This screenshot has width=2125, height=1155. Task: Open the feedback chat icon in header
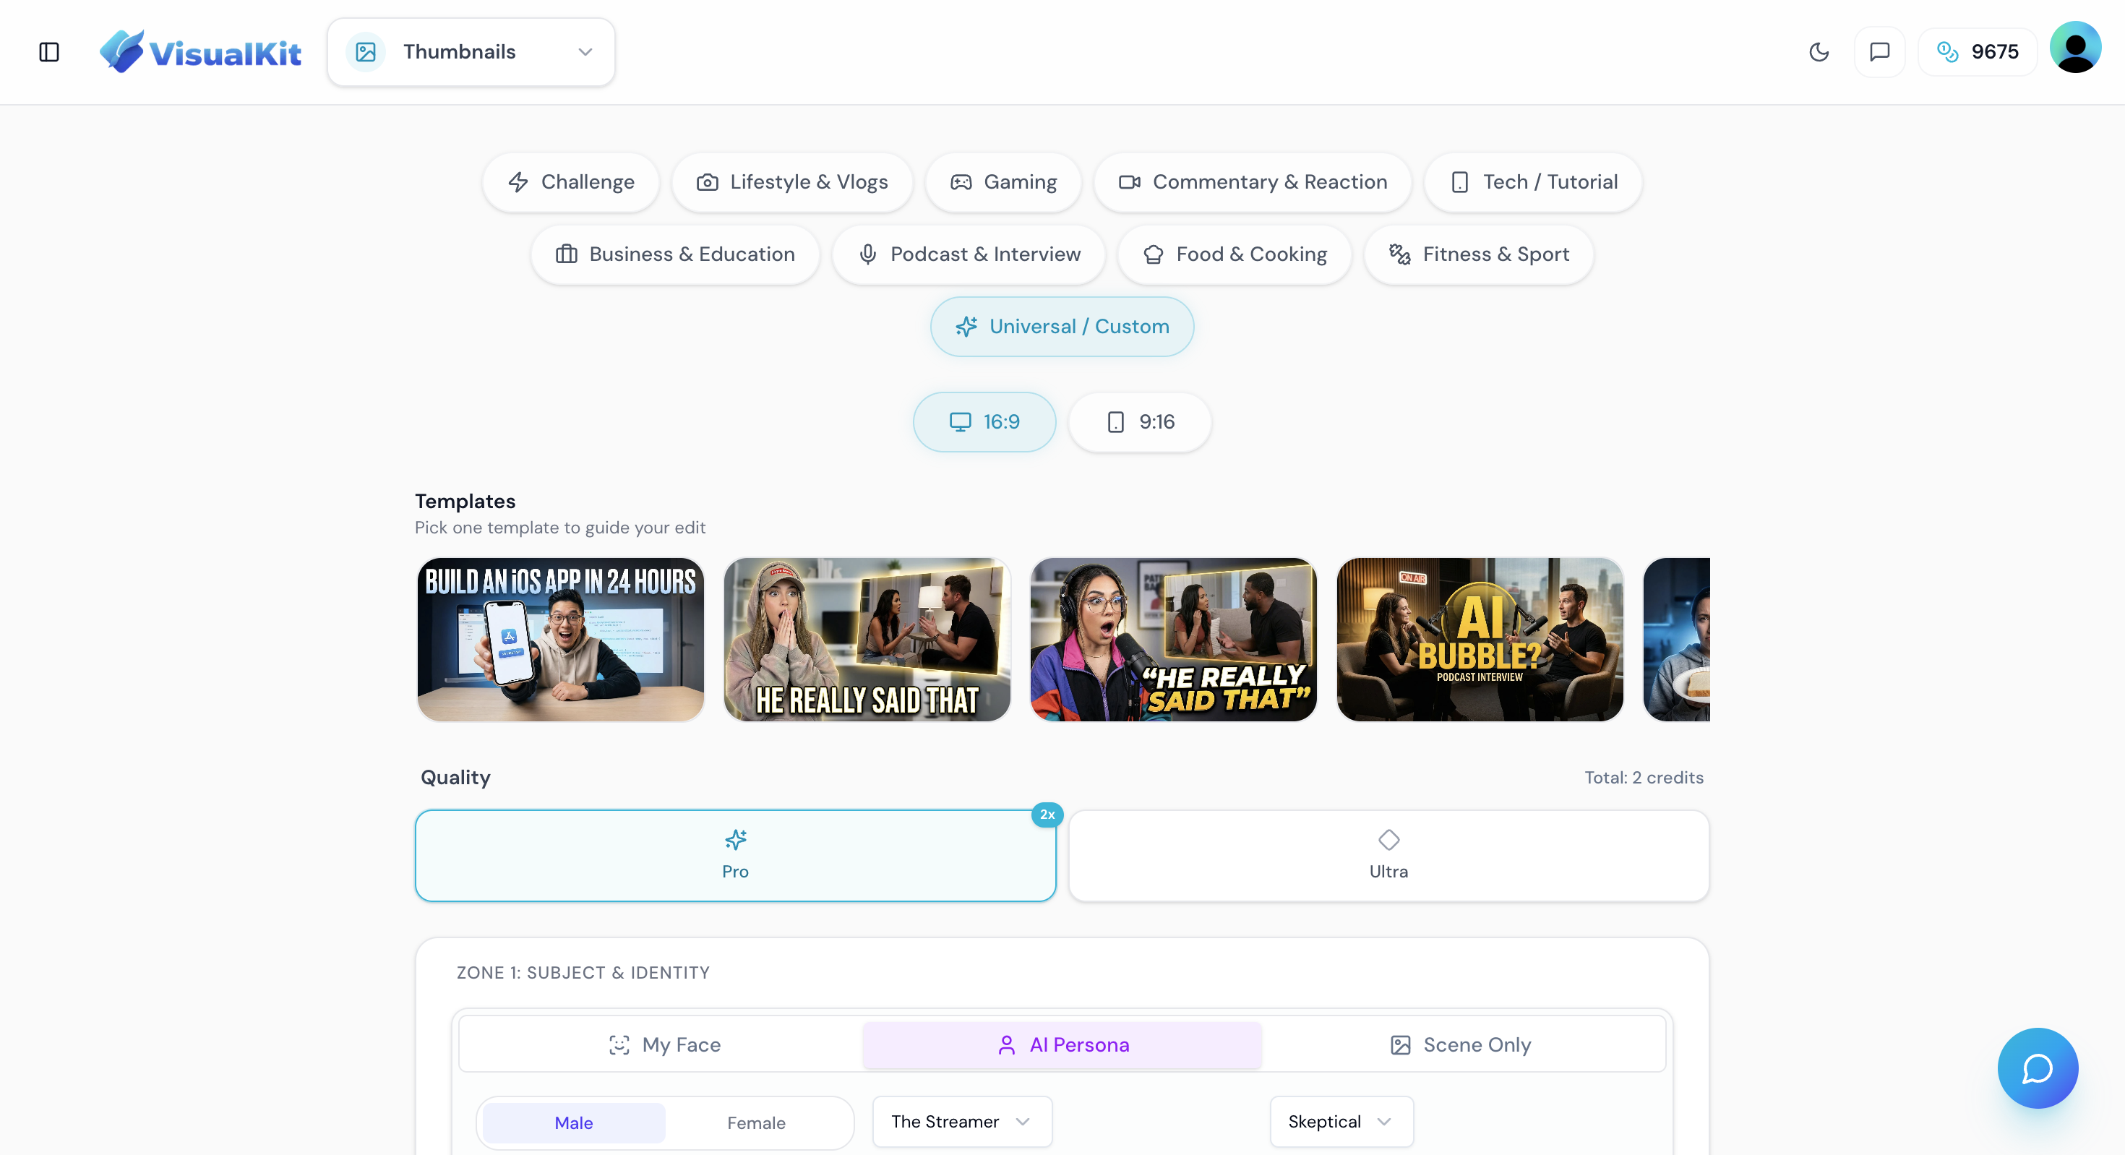click(x=1880, y=51)
